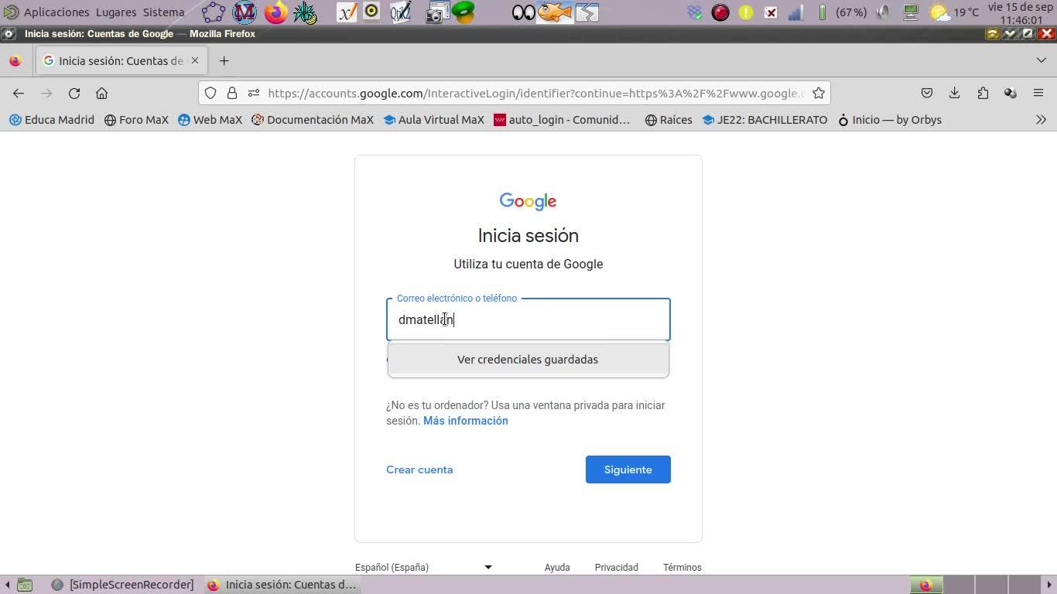
Task: Open the Lugares menu
Action: 116,12
